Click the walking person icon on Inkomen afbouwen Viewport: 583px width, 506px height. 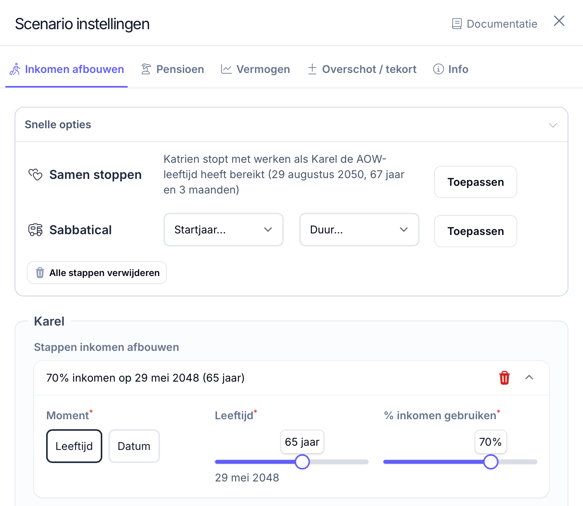(x=15, y=69)
